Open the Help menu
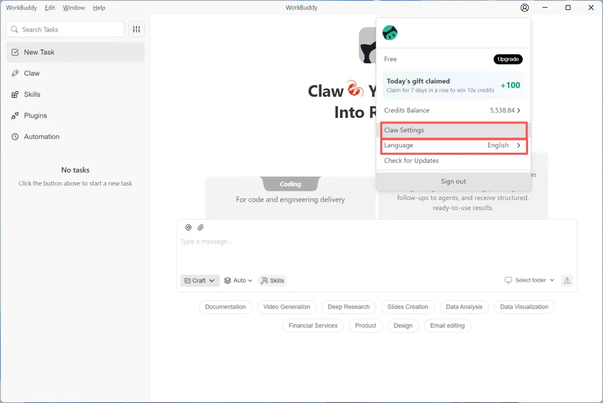 pos(99,8)
